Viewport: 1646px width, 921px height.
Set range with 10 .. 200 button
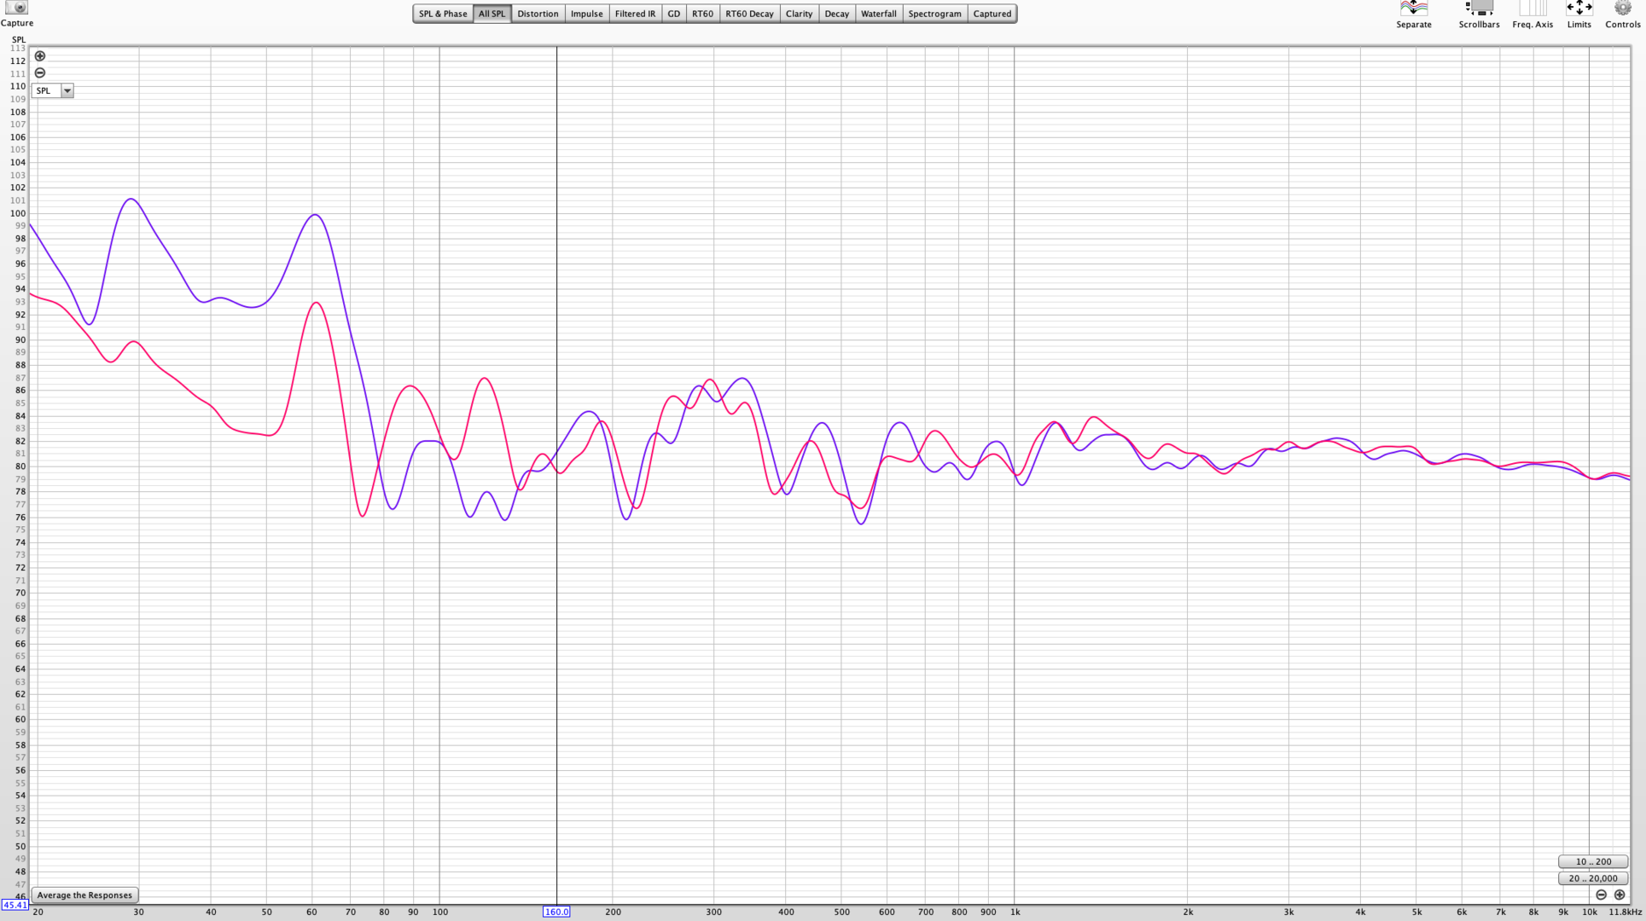pos(1592,861)
